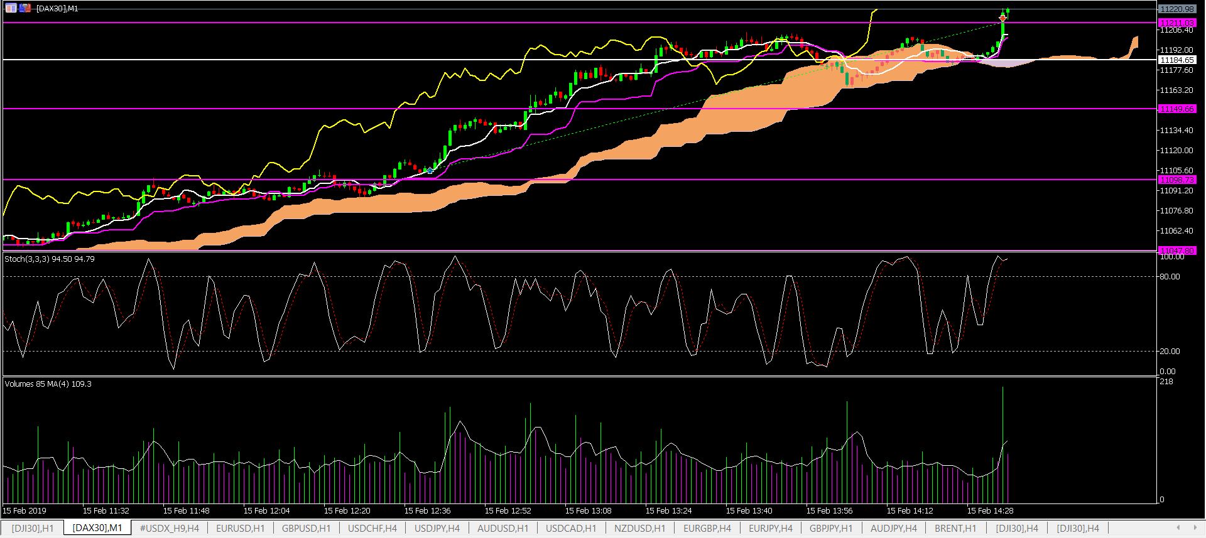The image size is (1206, 538).
Task: Click the blue-red icon before the [DAX30],M1 title
Action: click(x=24, y=8)
